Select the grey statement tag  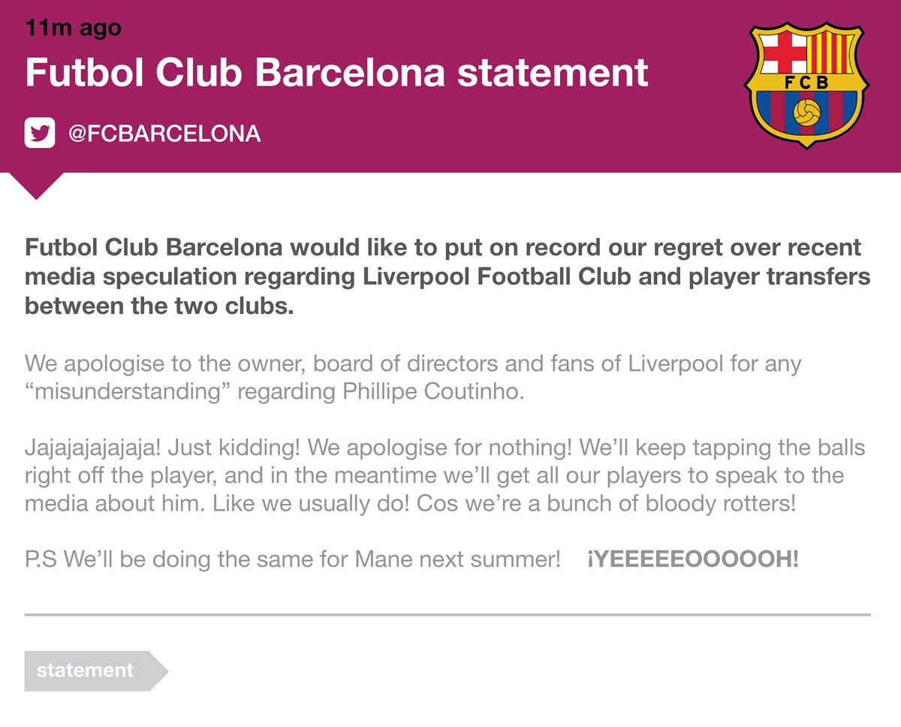point(96,671)
